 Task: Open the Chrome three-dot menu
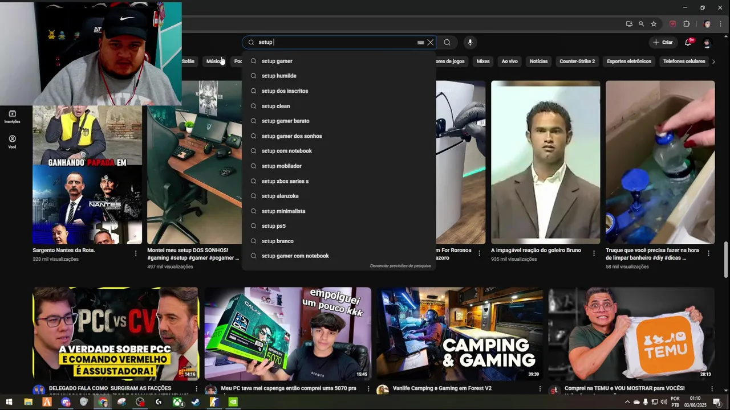[x=721, y=24]
